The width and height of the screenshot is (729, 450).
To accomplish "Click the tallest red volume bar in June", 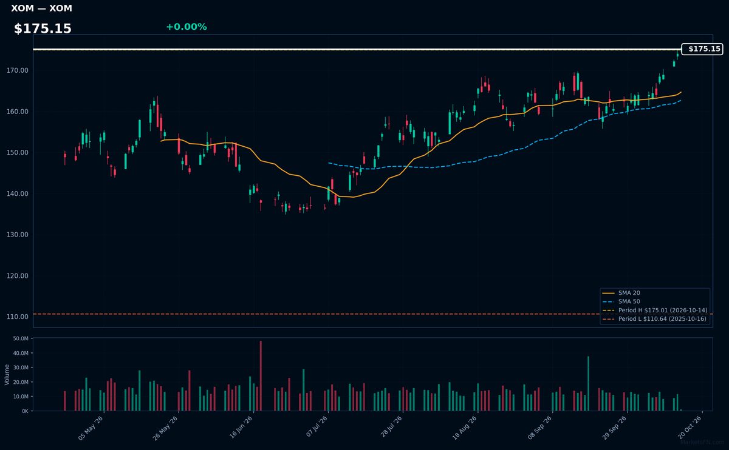I will tap(261, 376).
